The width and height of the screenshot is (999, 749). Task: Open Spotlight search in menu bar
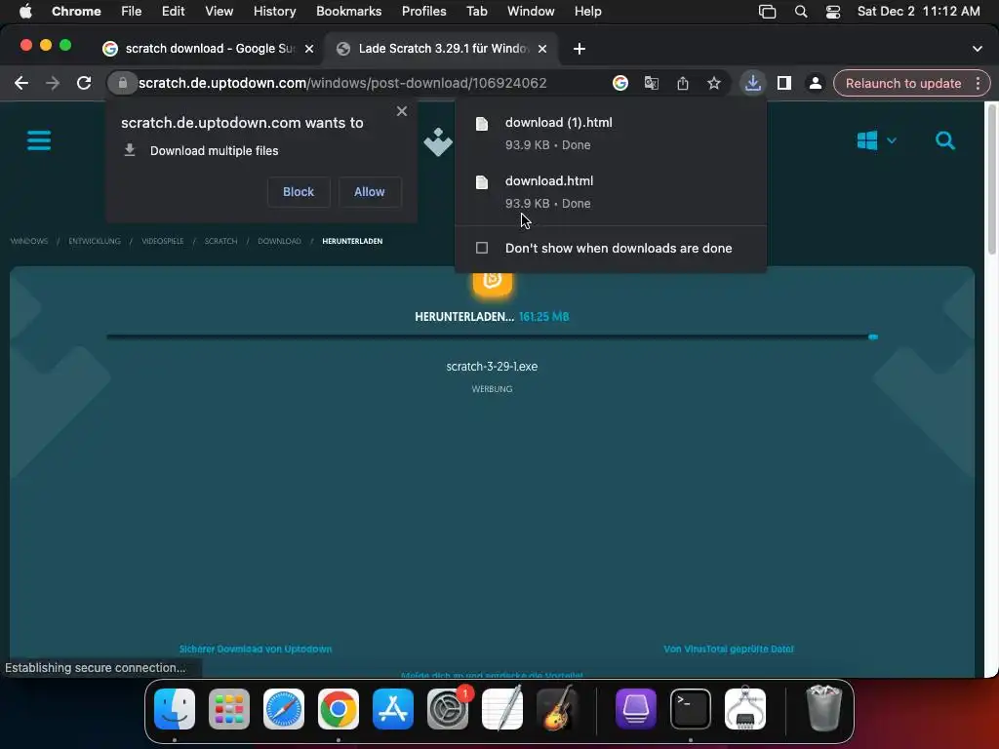point(801,12)
